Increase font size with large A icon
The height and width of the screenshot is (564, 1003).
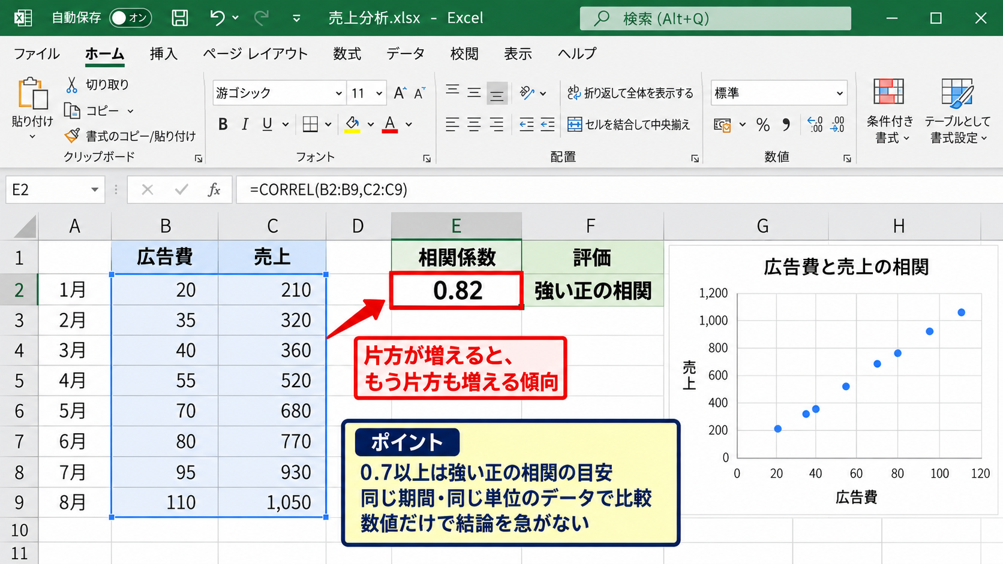click(400, 93)
